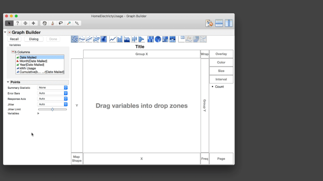Click the Wrap drop zone

coord(205,54)
